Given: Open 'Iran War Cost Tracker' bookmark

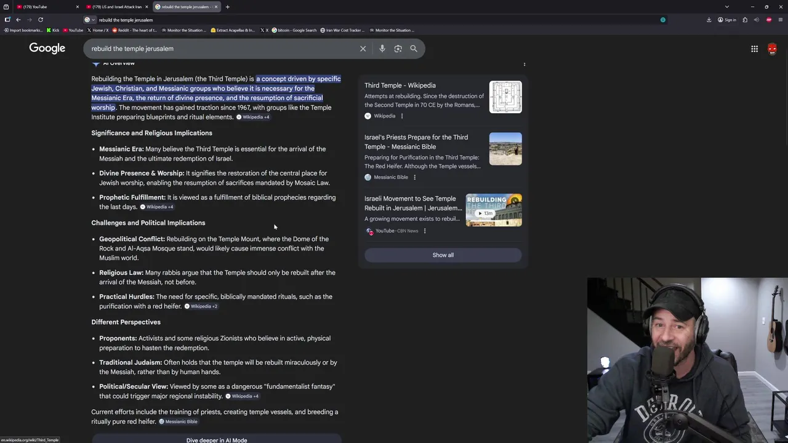Looking at the screenshot, I should pos(343,30).
